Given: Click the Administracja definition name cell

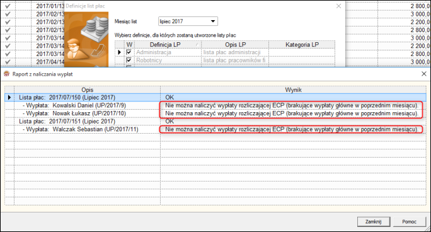Looking at the screenshot, I should [x=168, y=52].
